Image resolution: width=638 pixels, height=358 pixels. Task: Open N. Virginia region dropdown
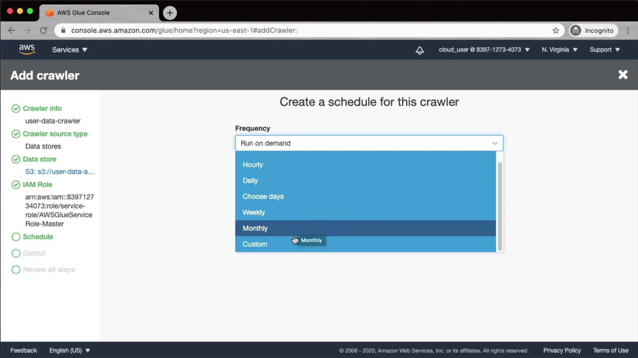coord(559,50)
